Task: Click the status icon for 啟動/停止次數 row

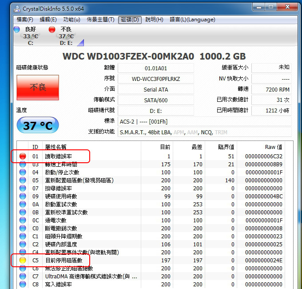Action: pos(23,172)
